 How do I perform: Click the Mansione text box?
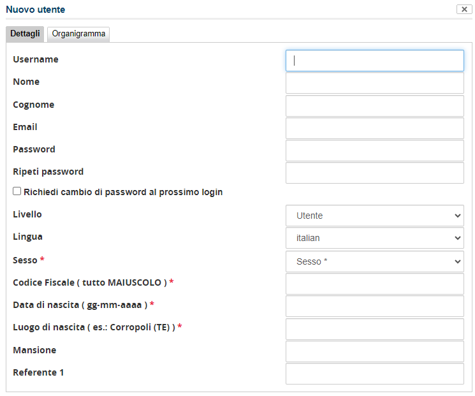374,351
